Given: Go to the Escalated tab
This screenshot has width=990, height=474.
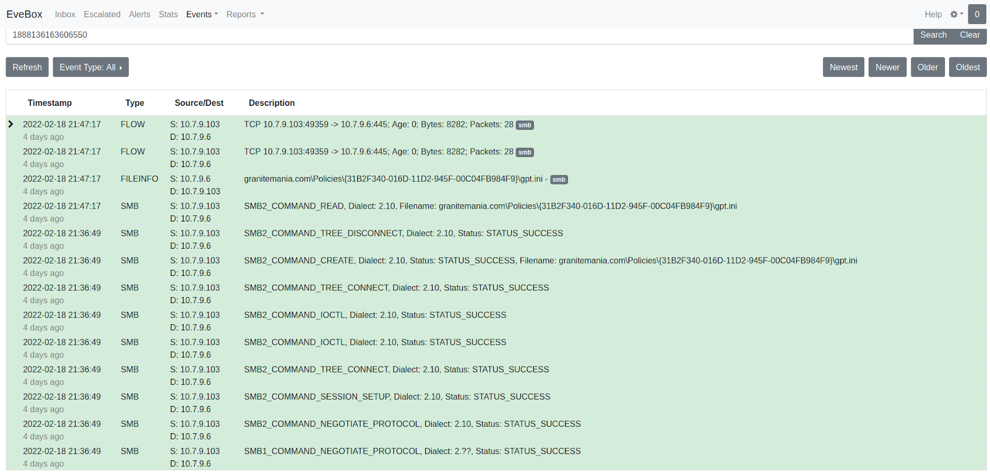Looking at the screenshot, I should point(102,14).
